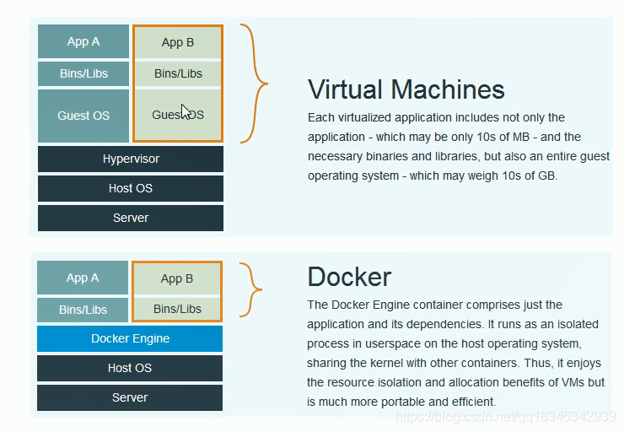Viewport: 624px width, 432px height.
Task: Click the Guest OS block below App A
Action: coord(83,116)
